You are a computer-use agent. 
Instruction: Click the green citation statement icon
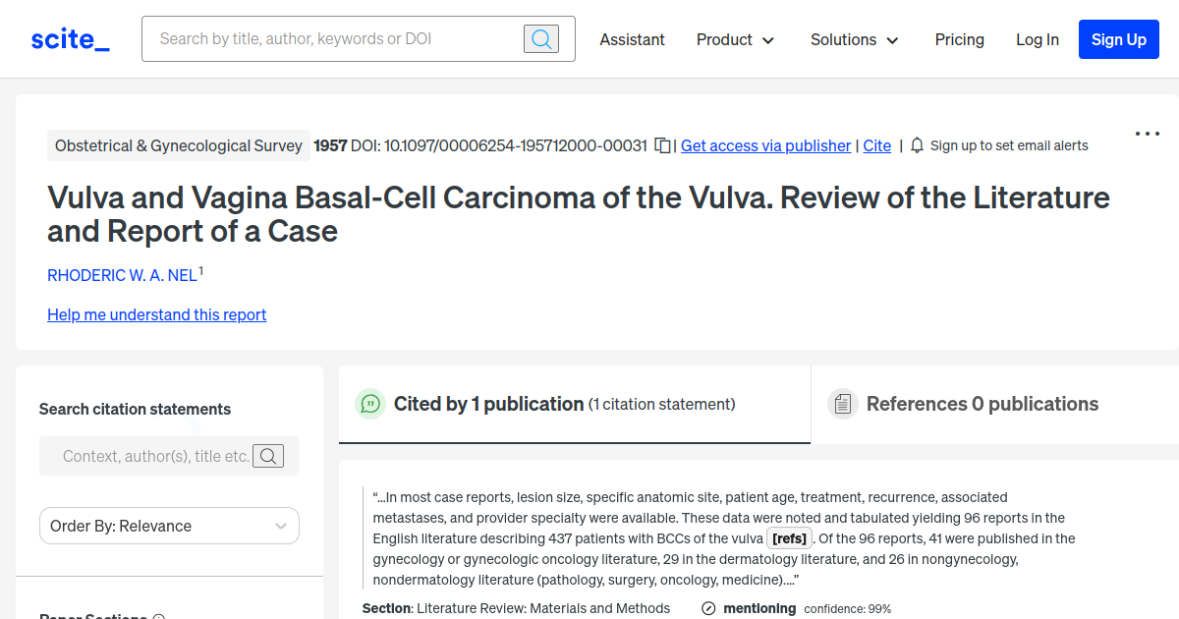370,404
